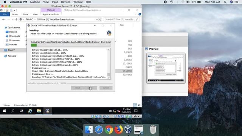
Task: Select Network in the navigation pane
Action: [12, 56]
